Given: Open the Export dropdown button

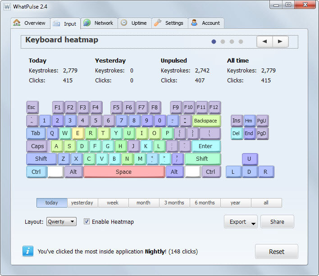Looking at the screenshot, I should coord(241,222).
